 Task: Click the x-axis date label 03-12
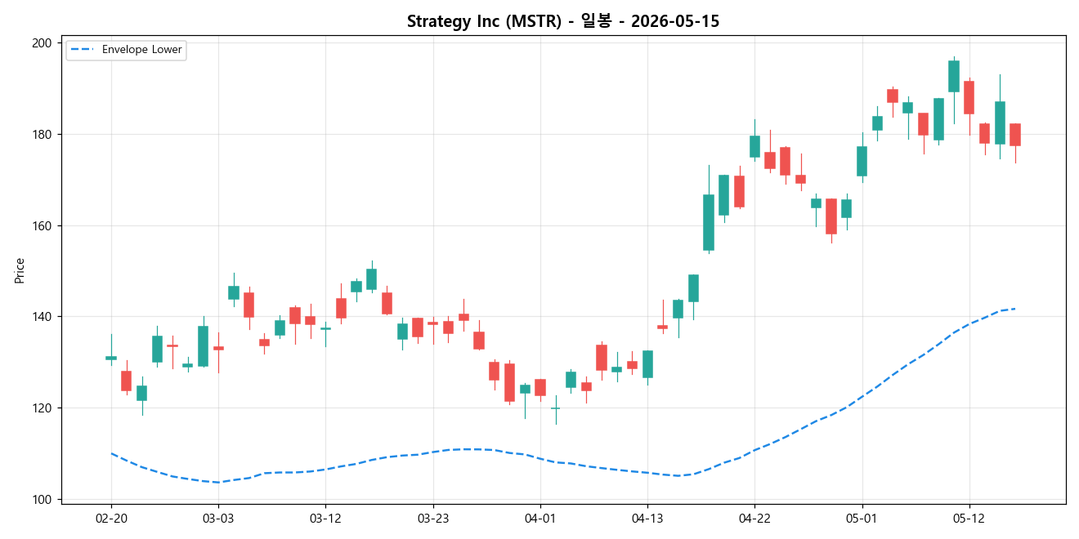click(325, 519)
